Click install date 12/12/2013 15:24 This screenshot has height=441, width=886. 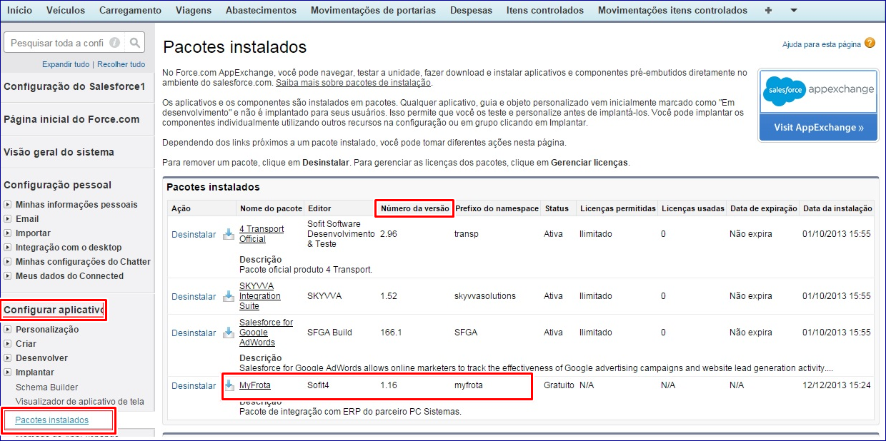837,385
